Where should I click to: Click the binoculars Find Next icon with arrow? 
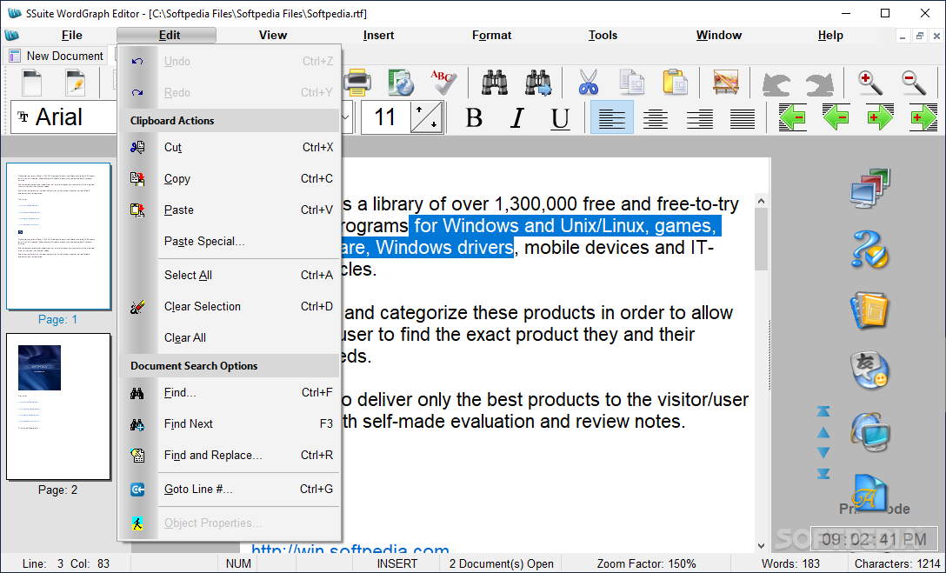pyautogui.click(x=538, y=83)
